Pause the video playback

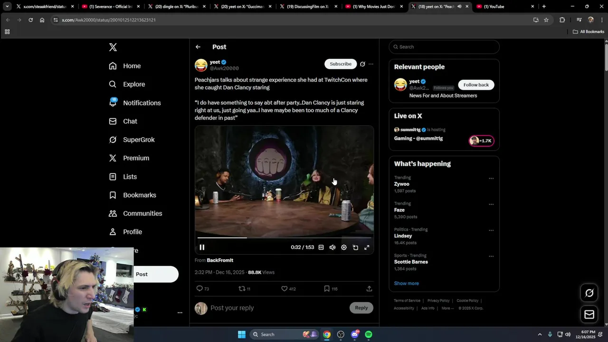click(202, 247)
